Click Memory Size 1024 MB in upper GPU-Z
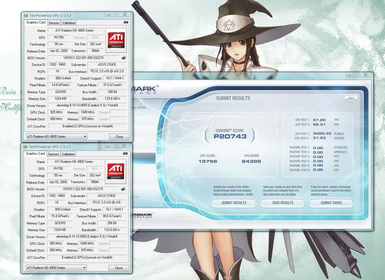Viewport: 385px width, 280px height. pos(60,99)
